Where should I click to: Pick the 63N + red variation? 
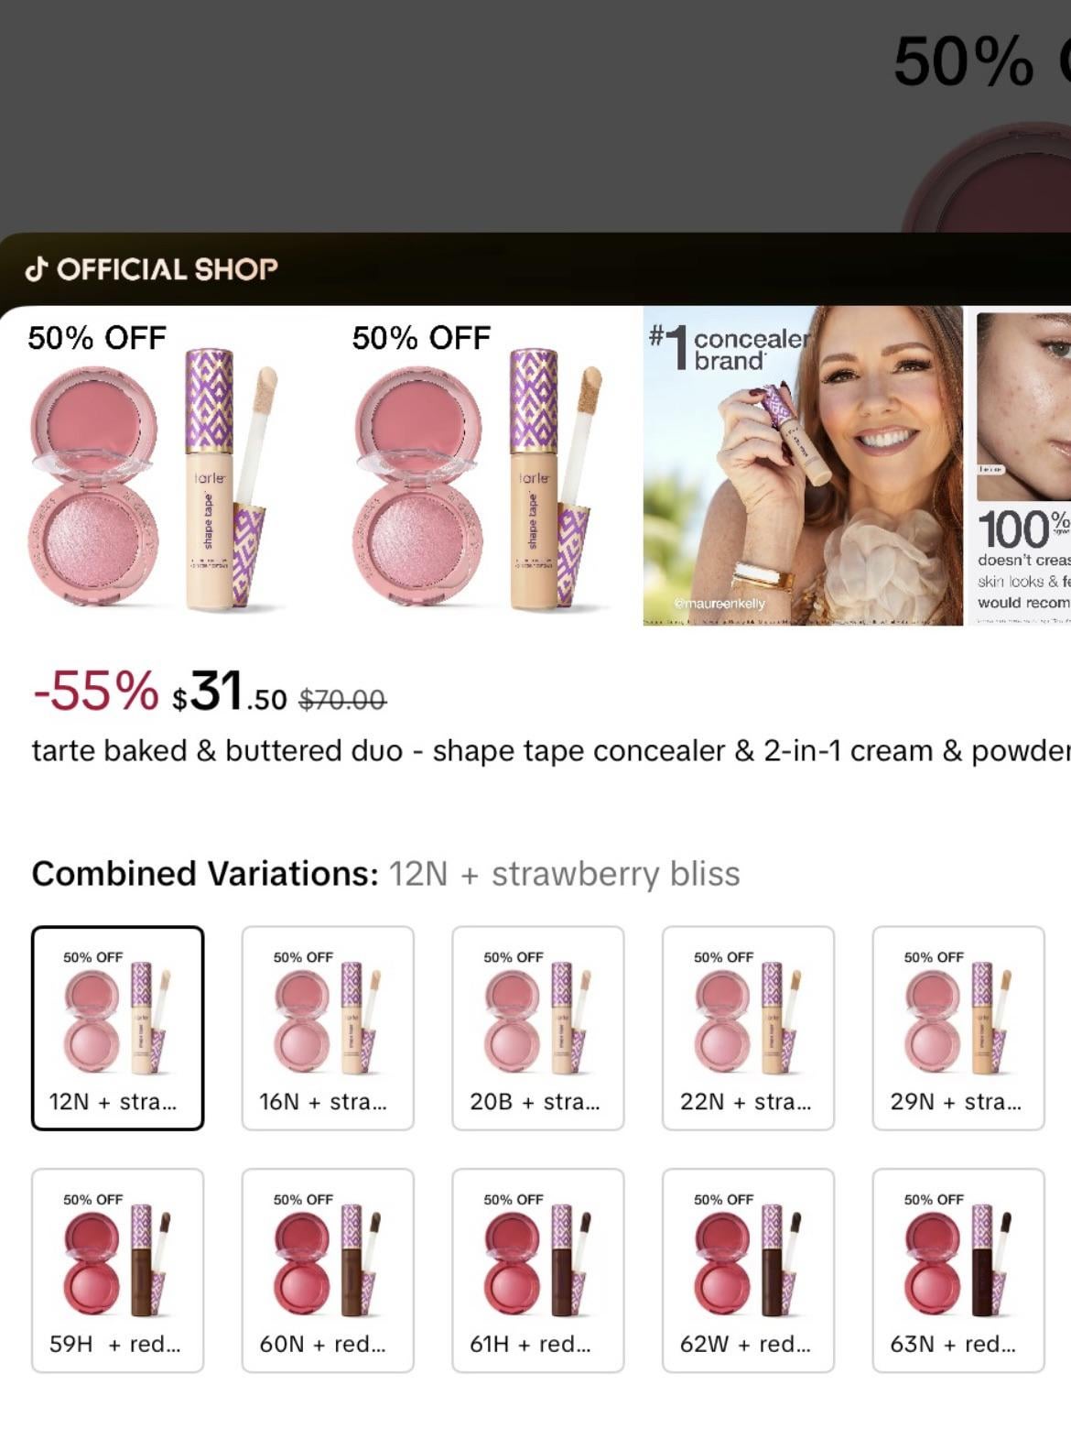[958, 1270]
